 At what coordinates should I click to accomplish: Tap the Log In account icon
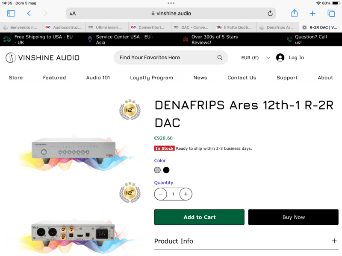pyautogui.click(x=280, y=58)
